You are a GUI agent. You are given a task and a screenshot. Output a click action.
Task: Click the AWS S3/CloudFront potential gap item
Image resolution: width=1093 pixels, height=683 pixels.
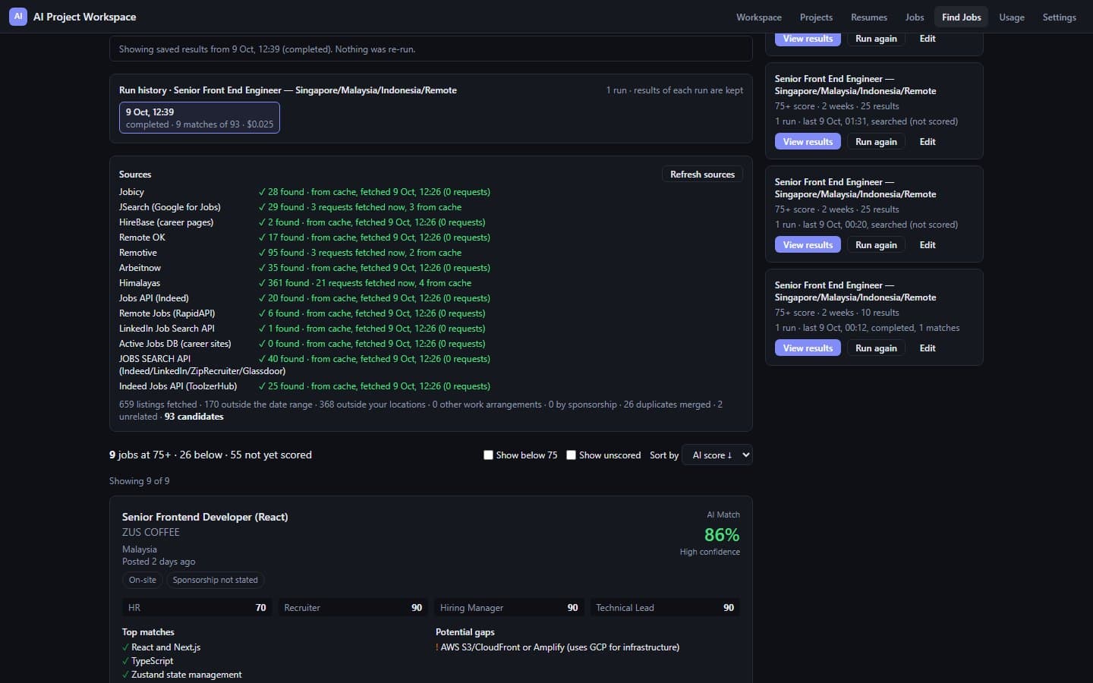[558, 647]
